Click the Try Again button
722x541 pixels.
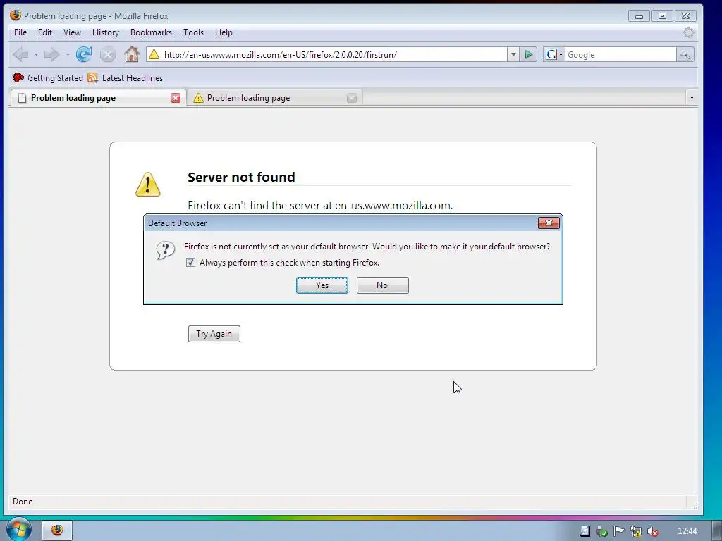tap(214, 334)
